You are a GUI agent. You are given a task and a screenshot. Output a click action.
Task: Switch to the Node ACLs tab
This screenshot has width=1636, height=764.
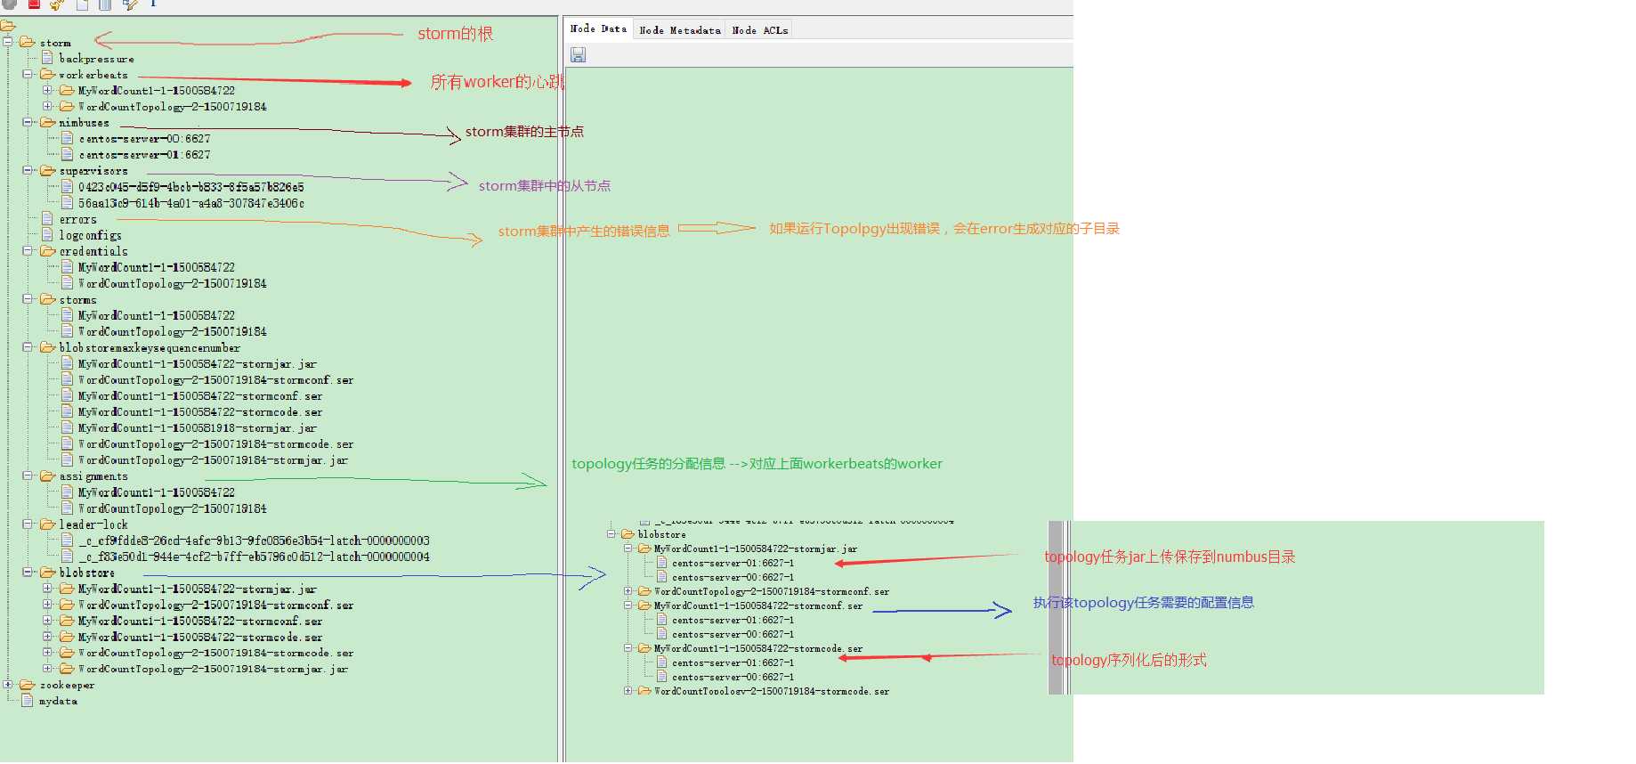coord(759,30)
